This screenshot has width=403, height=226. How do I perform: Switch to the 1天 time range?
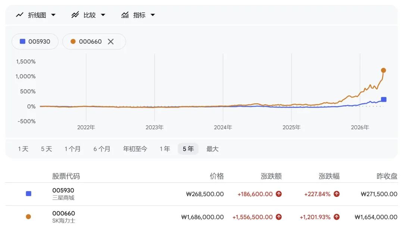(x=23, y=149)
